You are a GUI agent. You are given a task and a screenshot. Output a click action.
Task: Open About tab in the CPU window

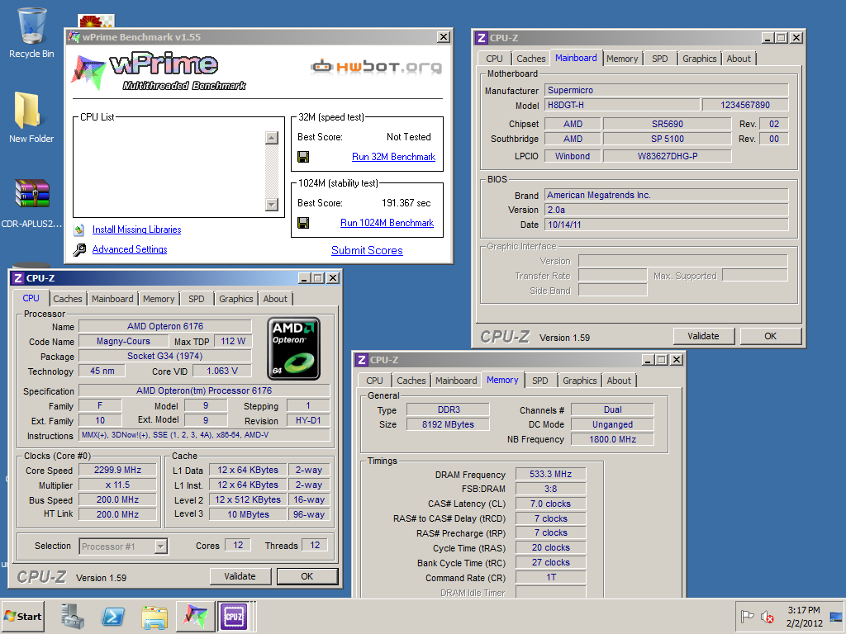point(275,299)
